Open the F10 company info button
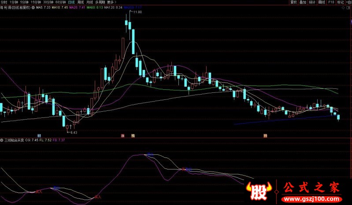The width and height of the screenshot is (352, 205). pos(331,2)
